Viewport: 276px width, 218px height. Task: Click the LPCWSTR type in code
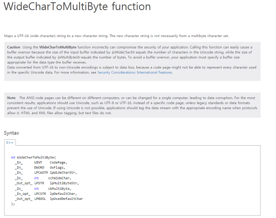click(x=41, y=173)
